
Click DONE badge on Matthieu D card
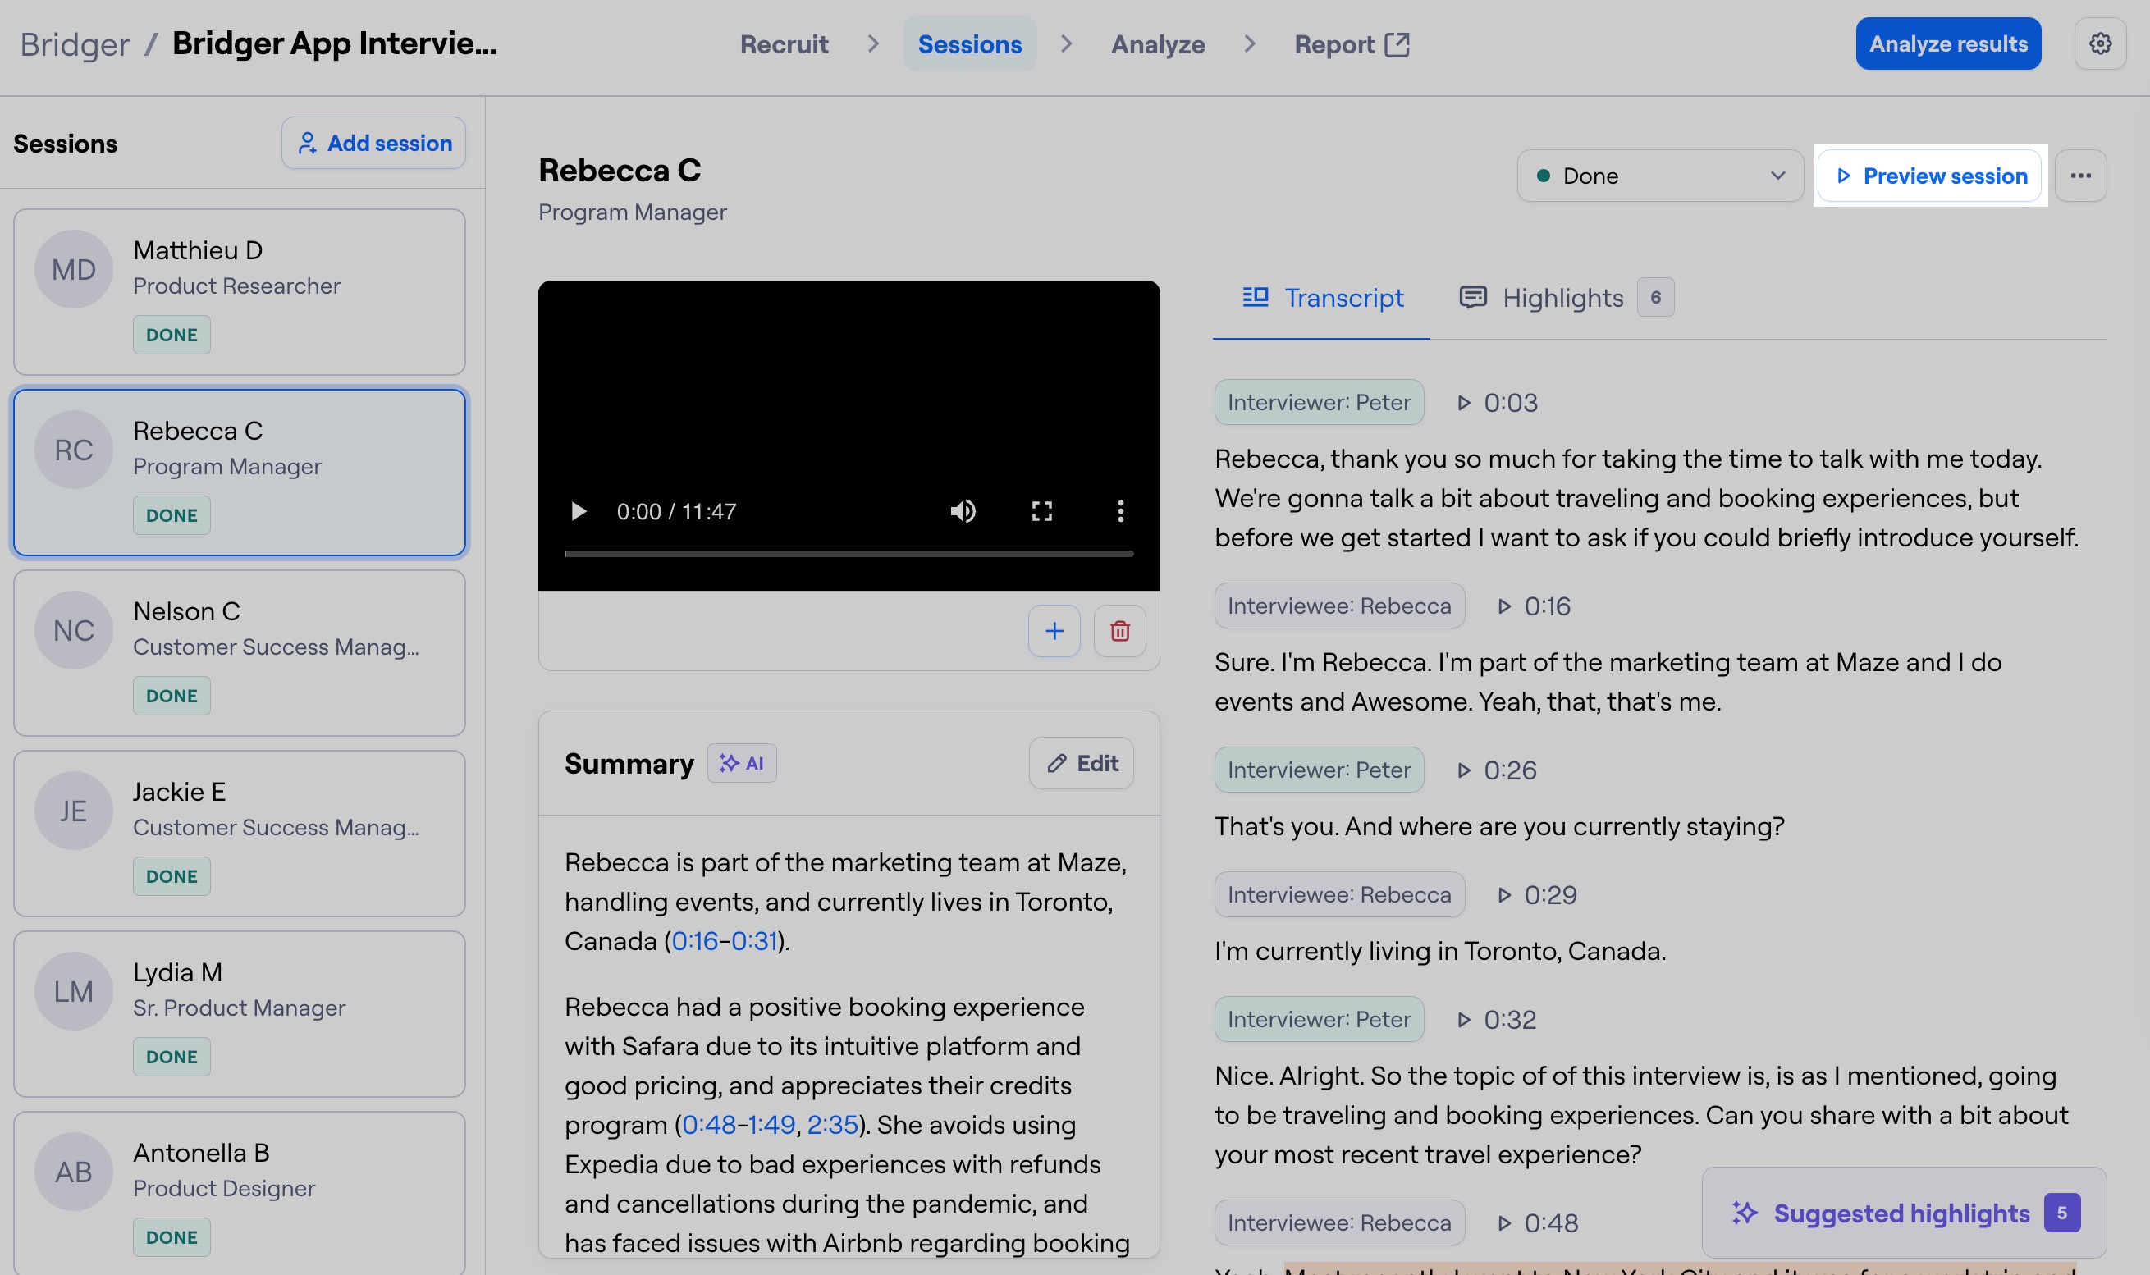(x=172, y=335)
